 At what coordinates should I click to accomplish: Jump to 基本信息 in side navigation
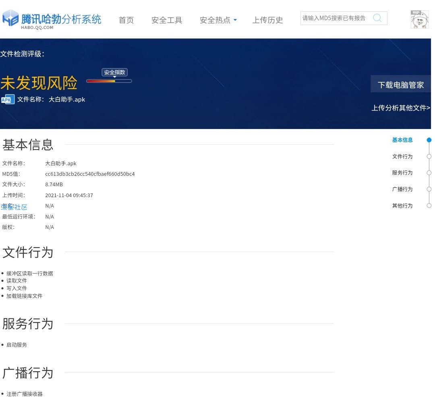coord(402,140)
